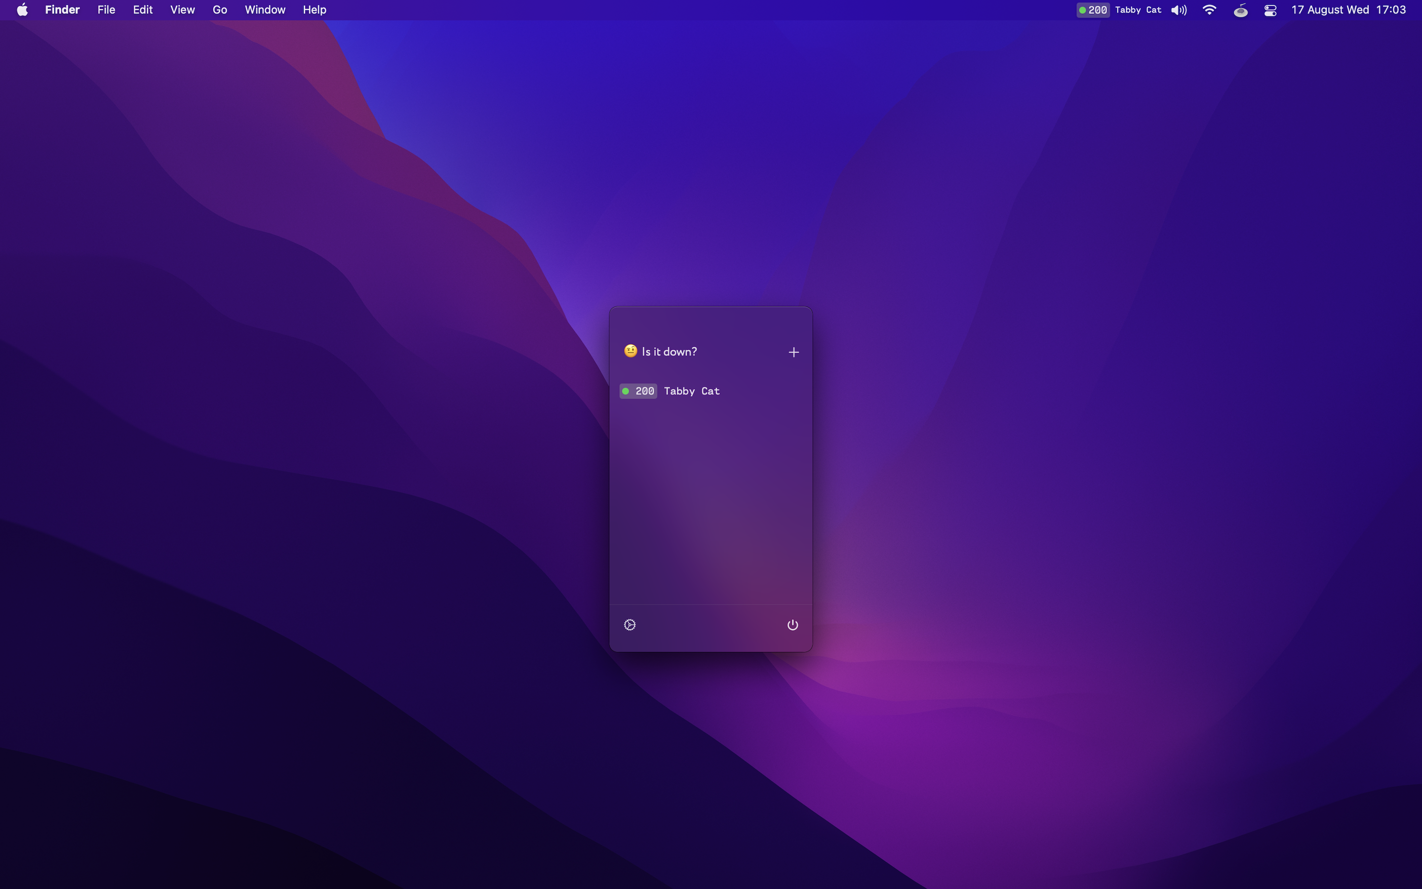Open the Wi-Fi menu bar icon
Screen dimensions: 1422x889
(1209, 10)
